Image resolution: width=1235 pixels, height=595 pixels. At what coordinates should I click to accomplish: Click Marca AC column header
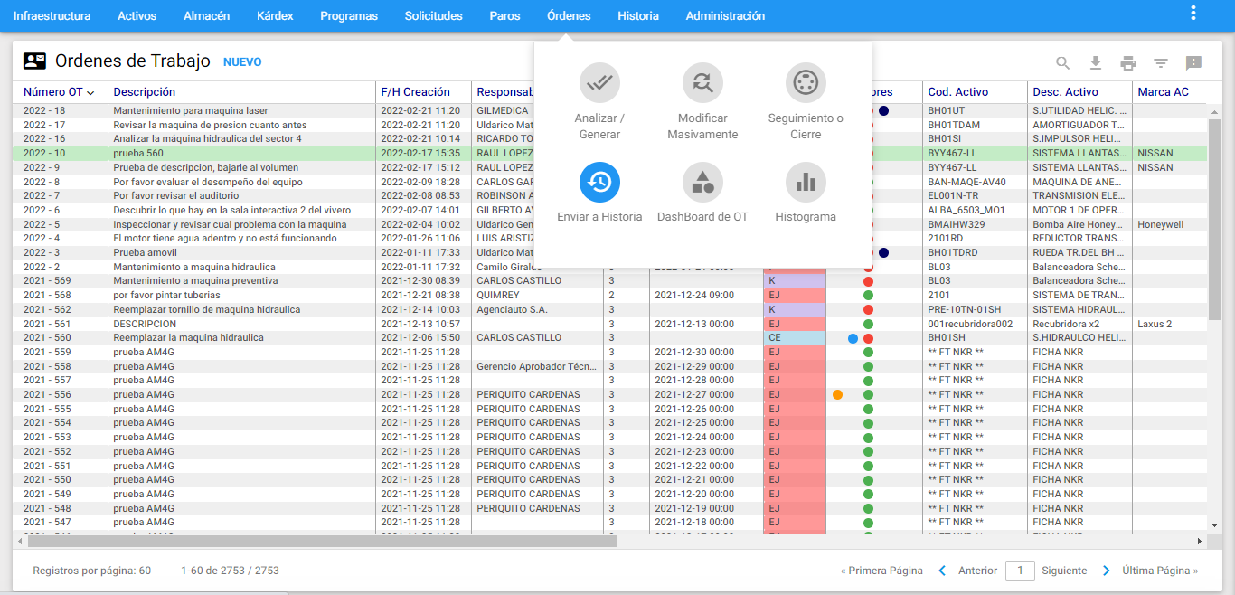(x=1163, y=92)
